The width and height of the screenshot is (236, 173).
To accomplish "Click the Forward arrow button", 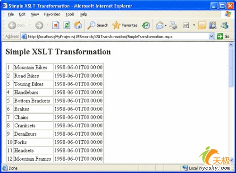I will click(x=39, y=25).
